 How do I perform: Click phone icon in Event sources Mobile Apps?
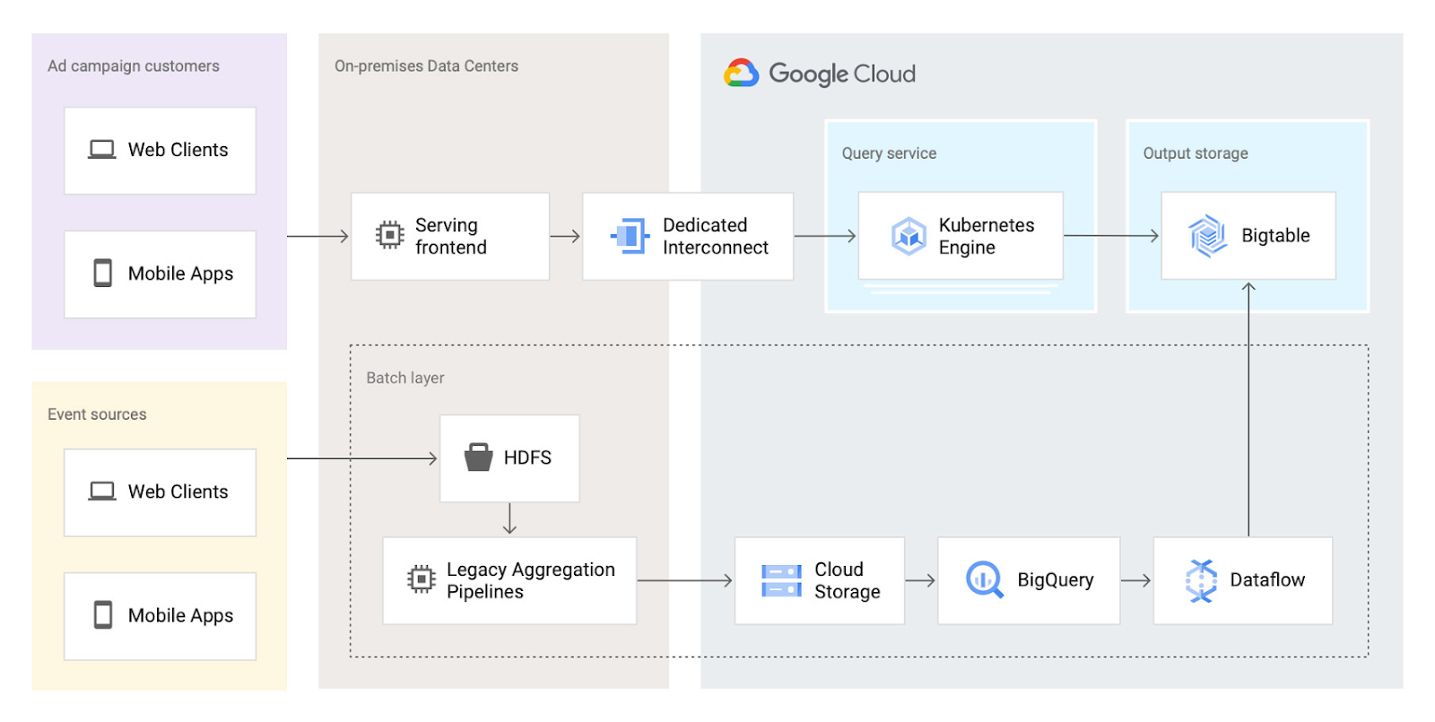pyautogui.click(x=103, y=615)
